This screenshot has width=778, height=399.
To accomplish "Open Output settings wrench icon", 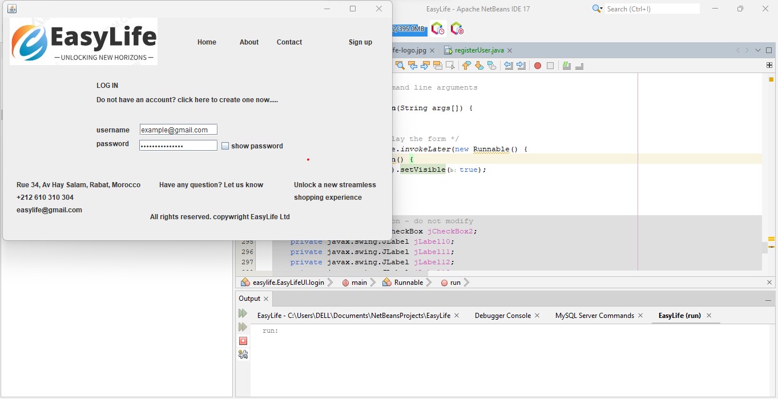I will point(243,354).
